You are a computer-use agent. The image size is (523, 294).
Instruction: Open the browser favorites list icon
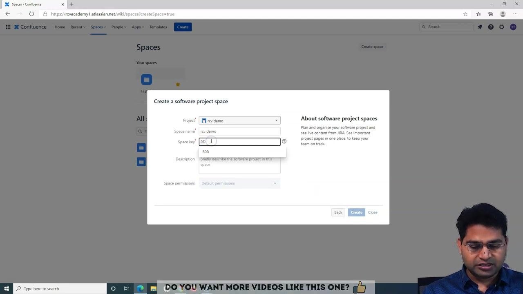[x=478, y=14]
